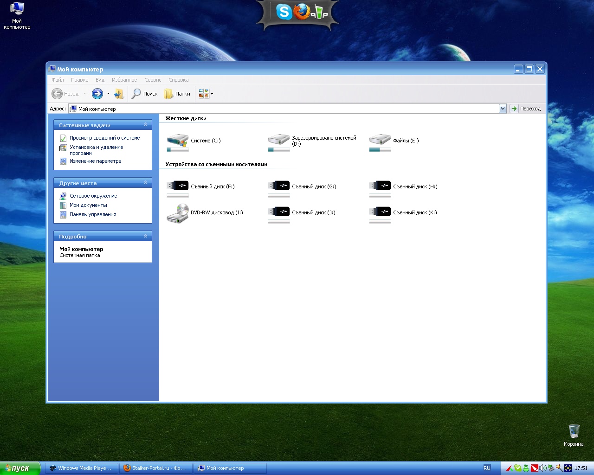Open the Назад history dropdown arrow
Screen dimensions: 594x475
click(84, 94)
